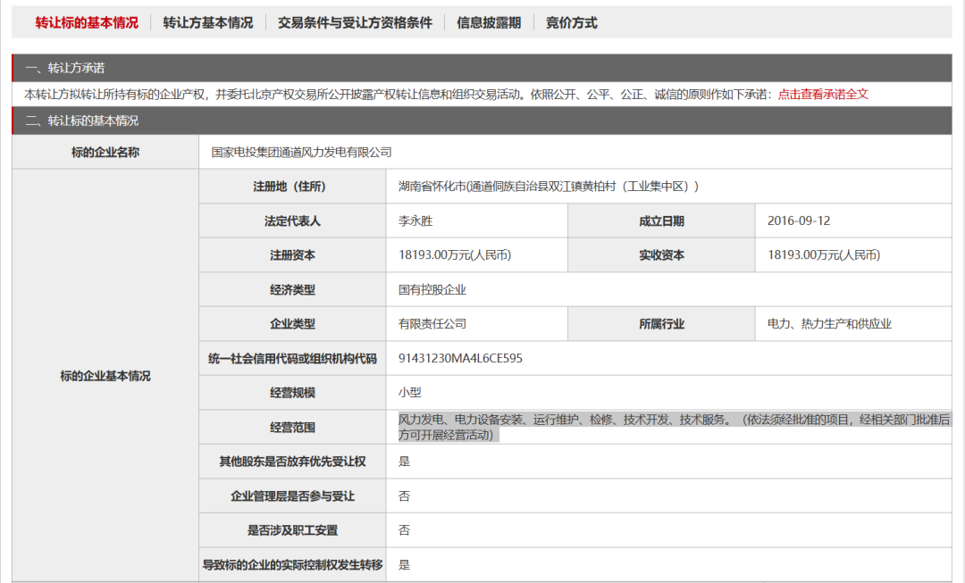Select 否 value for 企业管理层是否参与受让

[x=405, y=496]
